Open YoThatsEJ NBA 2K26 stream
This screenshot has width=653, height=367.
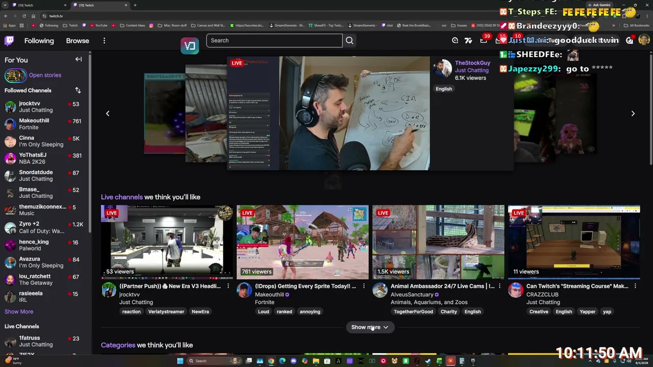tap(45, 159)
